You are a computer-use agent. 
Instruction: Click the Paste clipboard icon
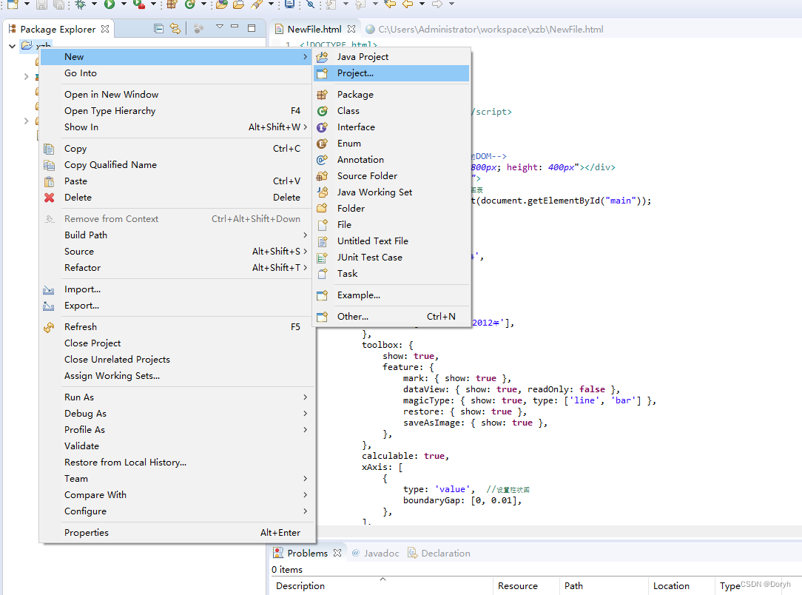(x=49, y=181)
